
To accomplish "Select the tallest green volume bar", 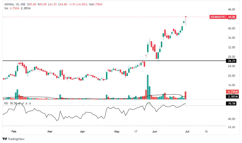I will pos(148,87).
